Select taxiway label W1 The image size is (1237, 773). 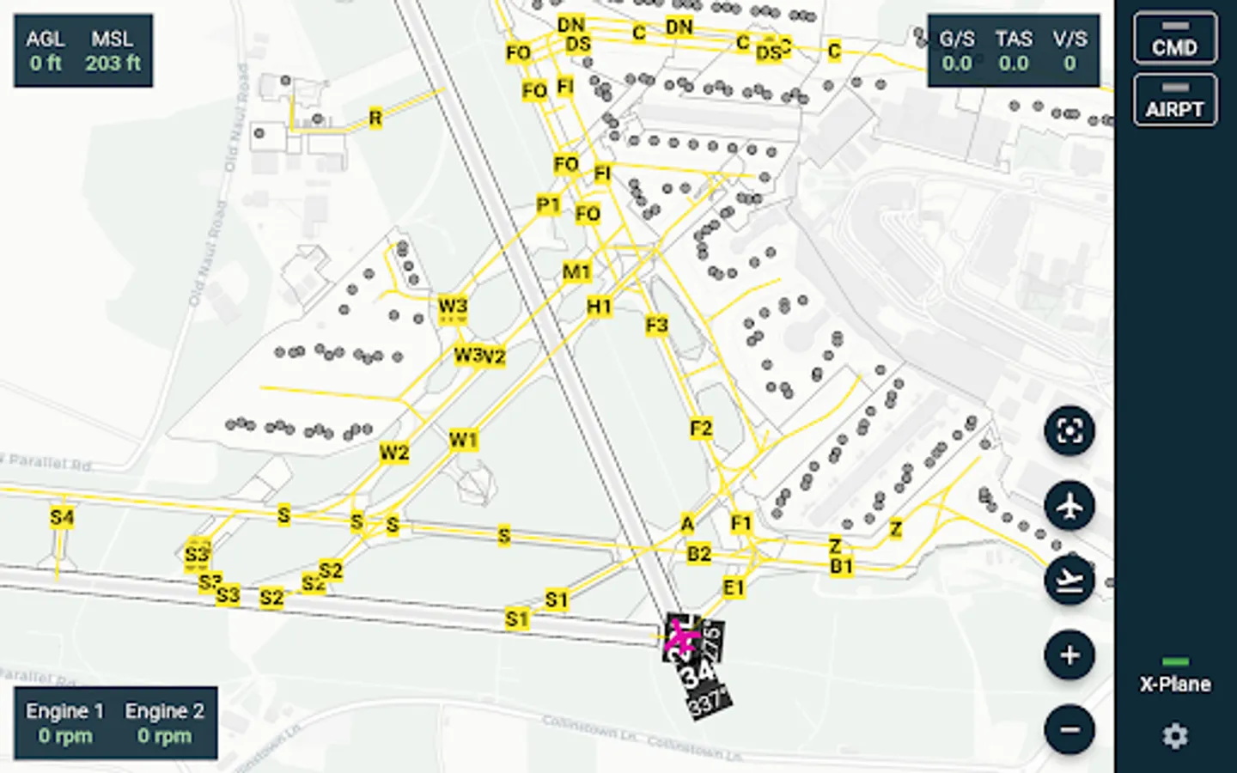[463, 440]
